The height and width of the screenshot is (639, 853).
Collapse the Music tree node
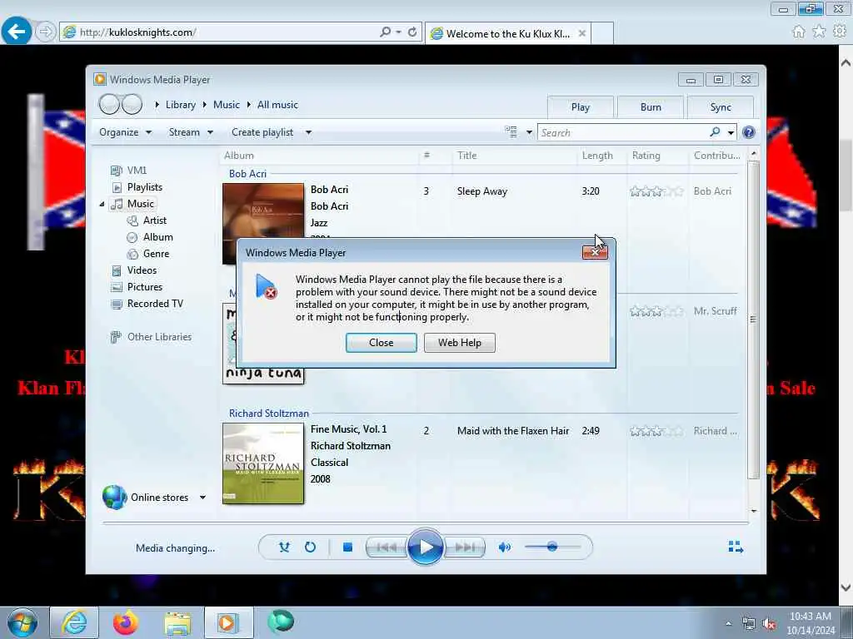[102, 205]
